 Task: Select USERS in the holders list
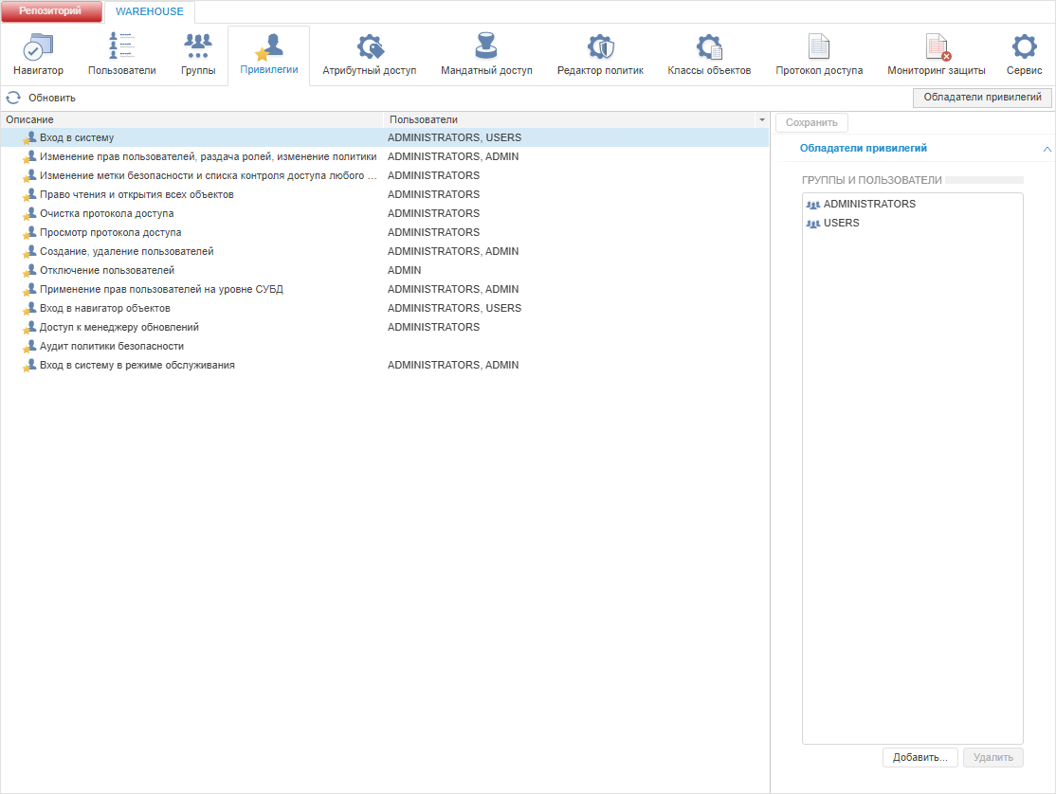[913, 223]
